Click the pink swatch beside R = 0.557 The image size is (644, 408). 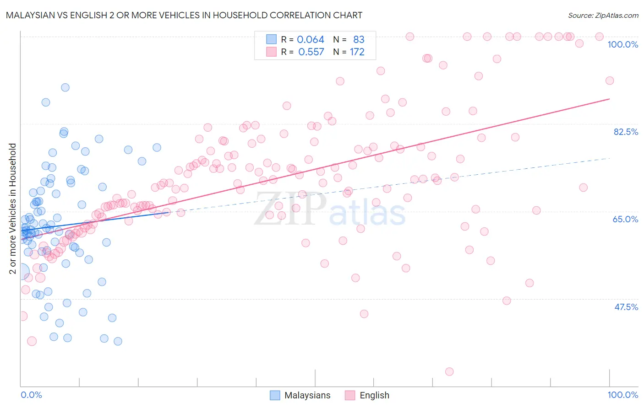[x=271, y=52]
